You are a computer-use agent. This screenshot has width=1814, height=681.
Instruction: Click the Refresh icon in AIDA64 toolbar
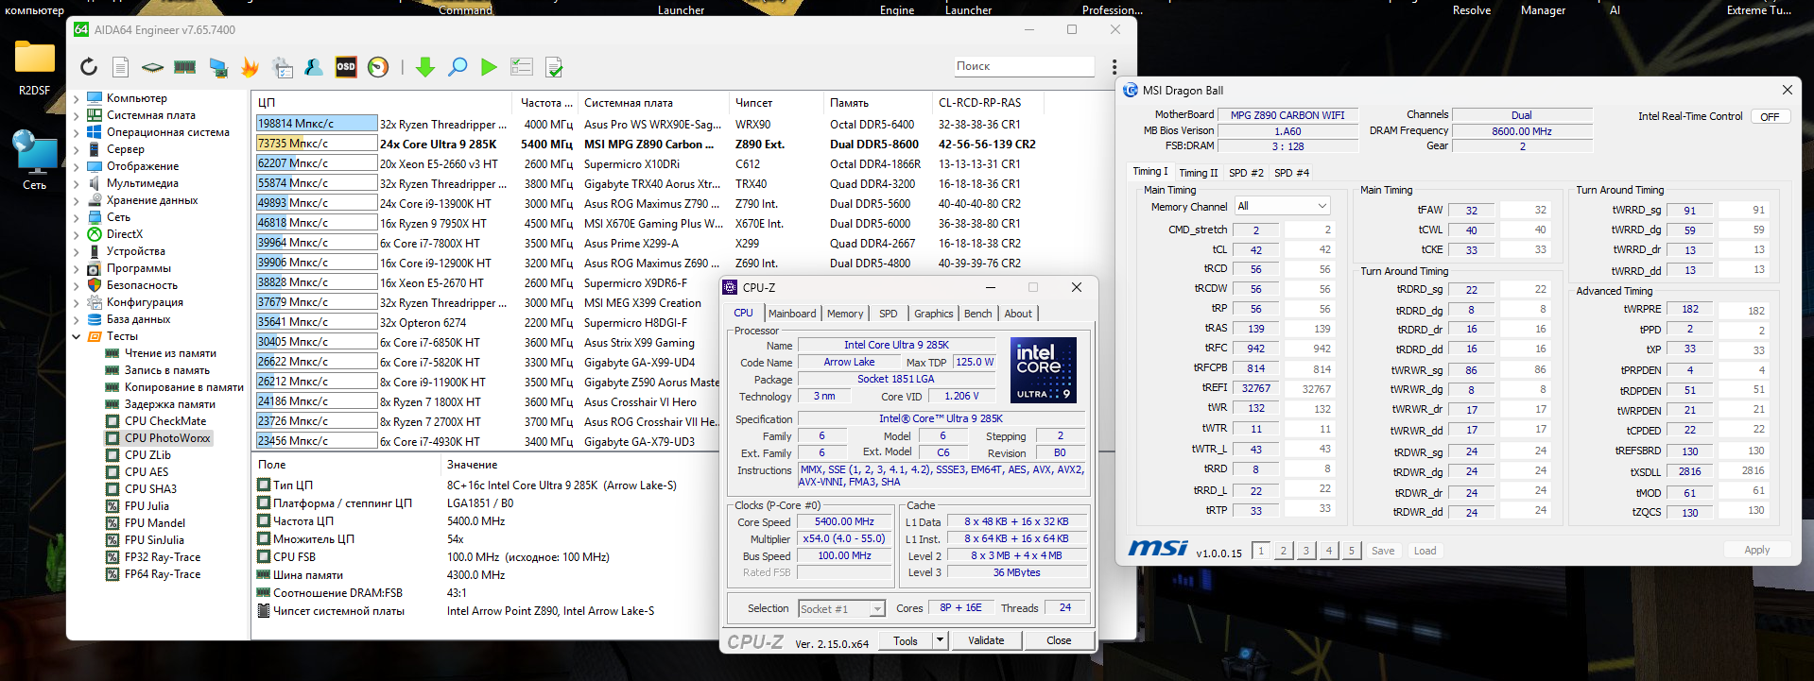click(89, 67)
